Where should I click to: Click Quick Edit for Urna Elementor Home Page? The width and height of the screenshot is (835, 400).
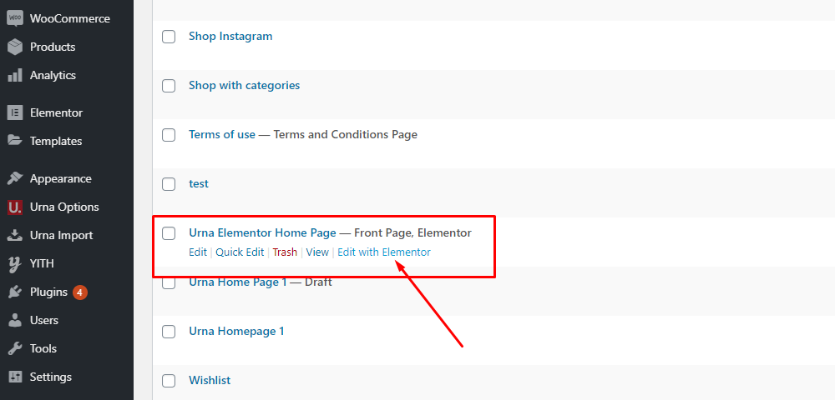(x=240, y=252)
